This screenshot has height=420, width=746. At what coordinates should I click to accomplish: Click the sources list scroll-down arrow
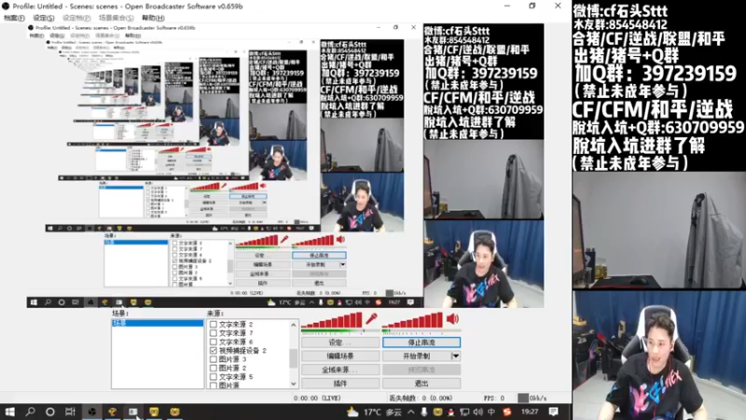(294, 384)
